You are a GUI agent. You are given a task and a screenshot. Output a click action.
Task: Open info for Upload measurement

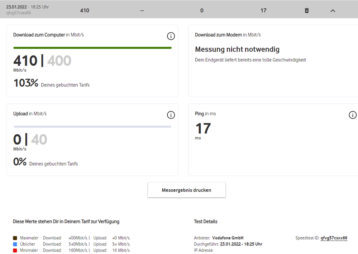[171, 115]
